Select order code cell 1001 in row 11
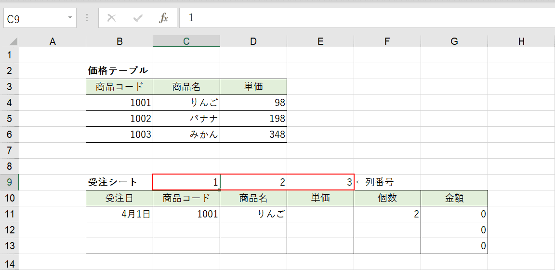Image resolution: width=555 pixels, height=270 pixels. point(186,215)
